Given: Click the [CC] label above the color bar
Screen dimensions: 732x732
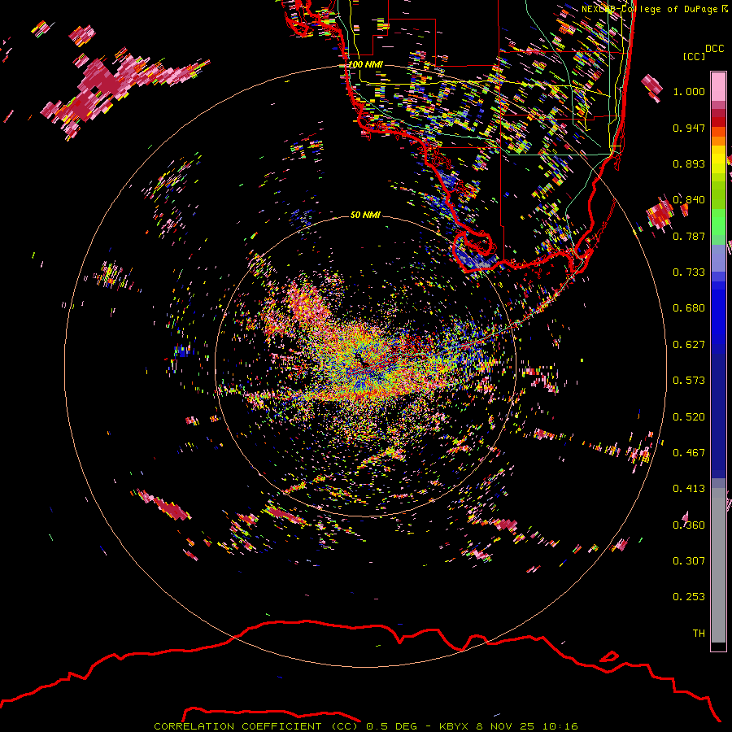Looking at the screenshot, I should pos(695,56).
